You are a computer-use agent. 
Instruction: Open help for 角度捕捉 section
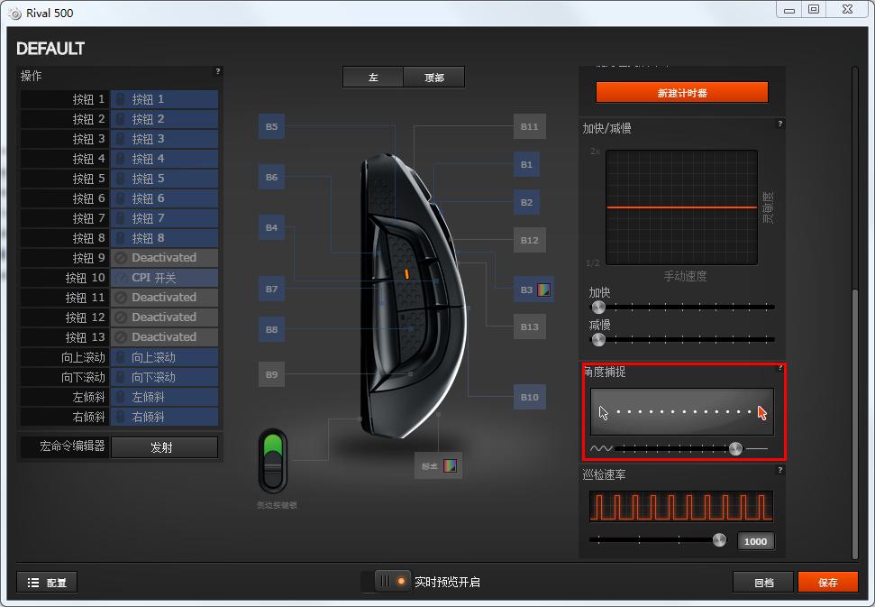pos(779,368)
